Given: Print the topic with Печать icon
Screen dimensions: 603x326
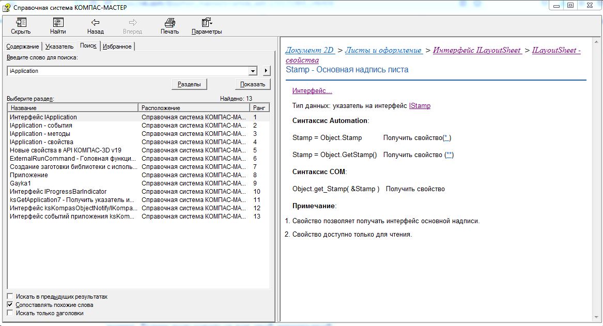Looking at the screenshot, I should pos(169,23).
